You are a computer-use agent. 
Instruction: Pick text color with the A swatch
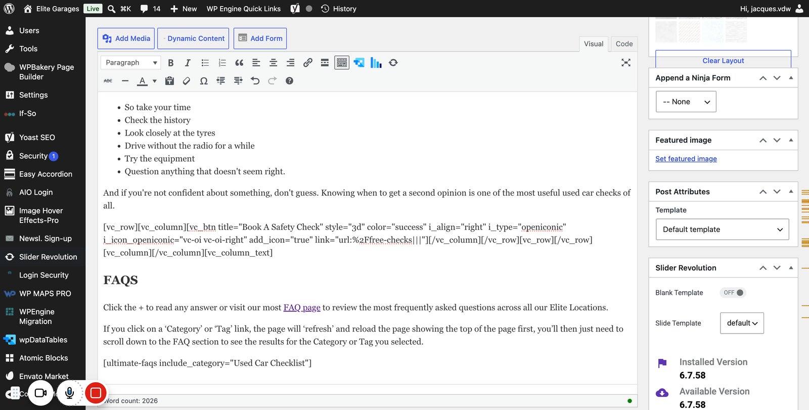click(143, 81)
